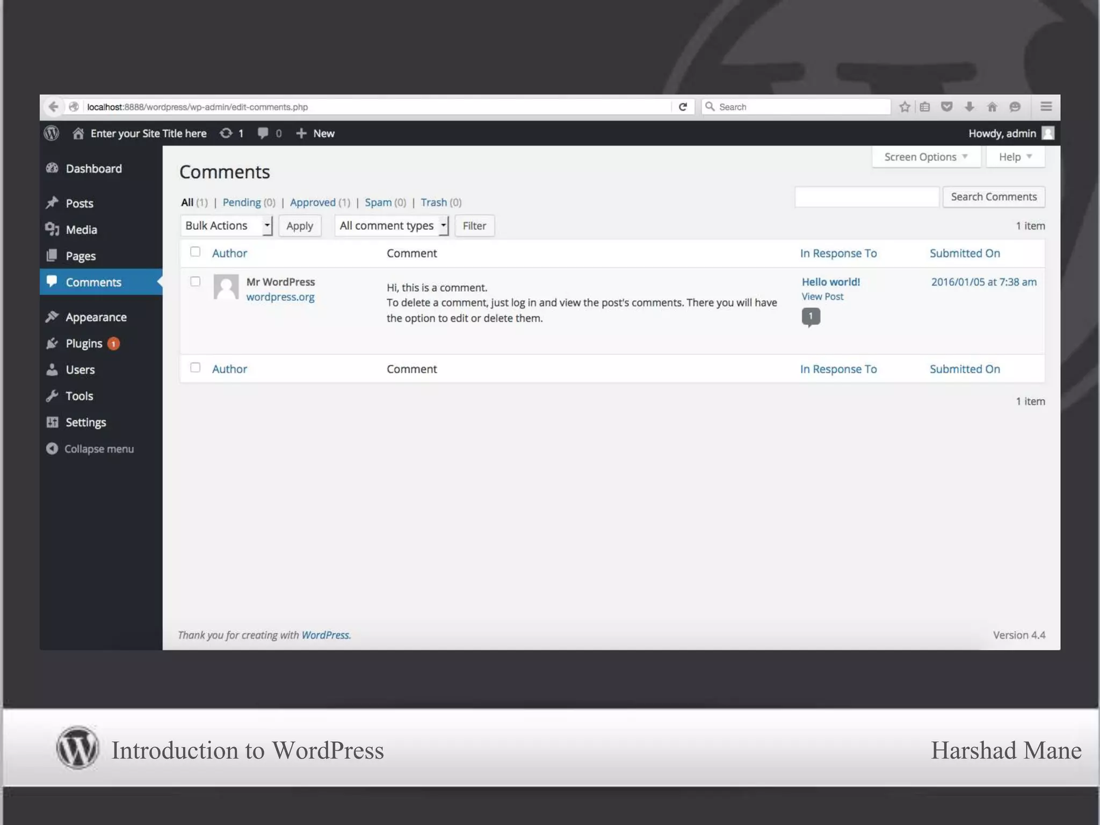Click Mr WordPress avatar thumbnail
Image resolution: width=1100 pixels, height=825 pixels.
(226, 287)
